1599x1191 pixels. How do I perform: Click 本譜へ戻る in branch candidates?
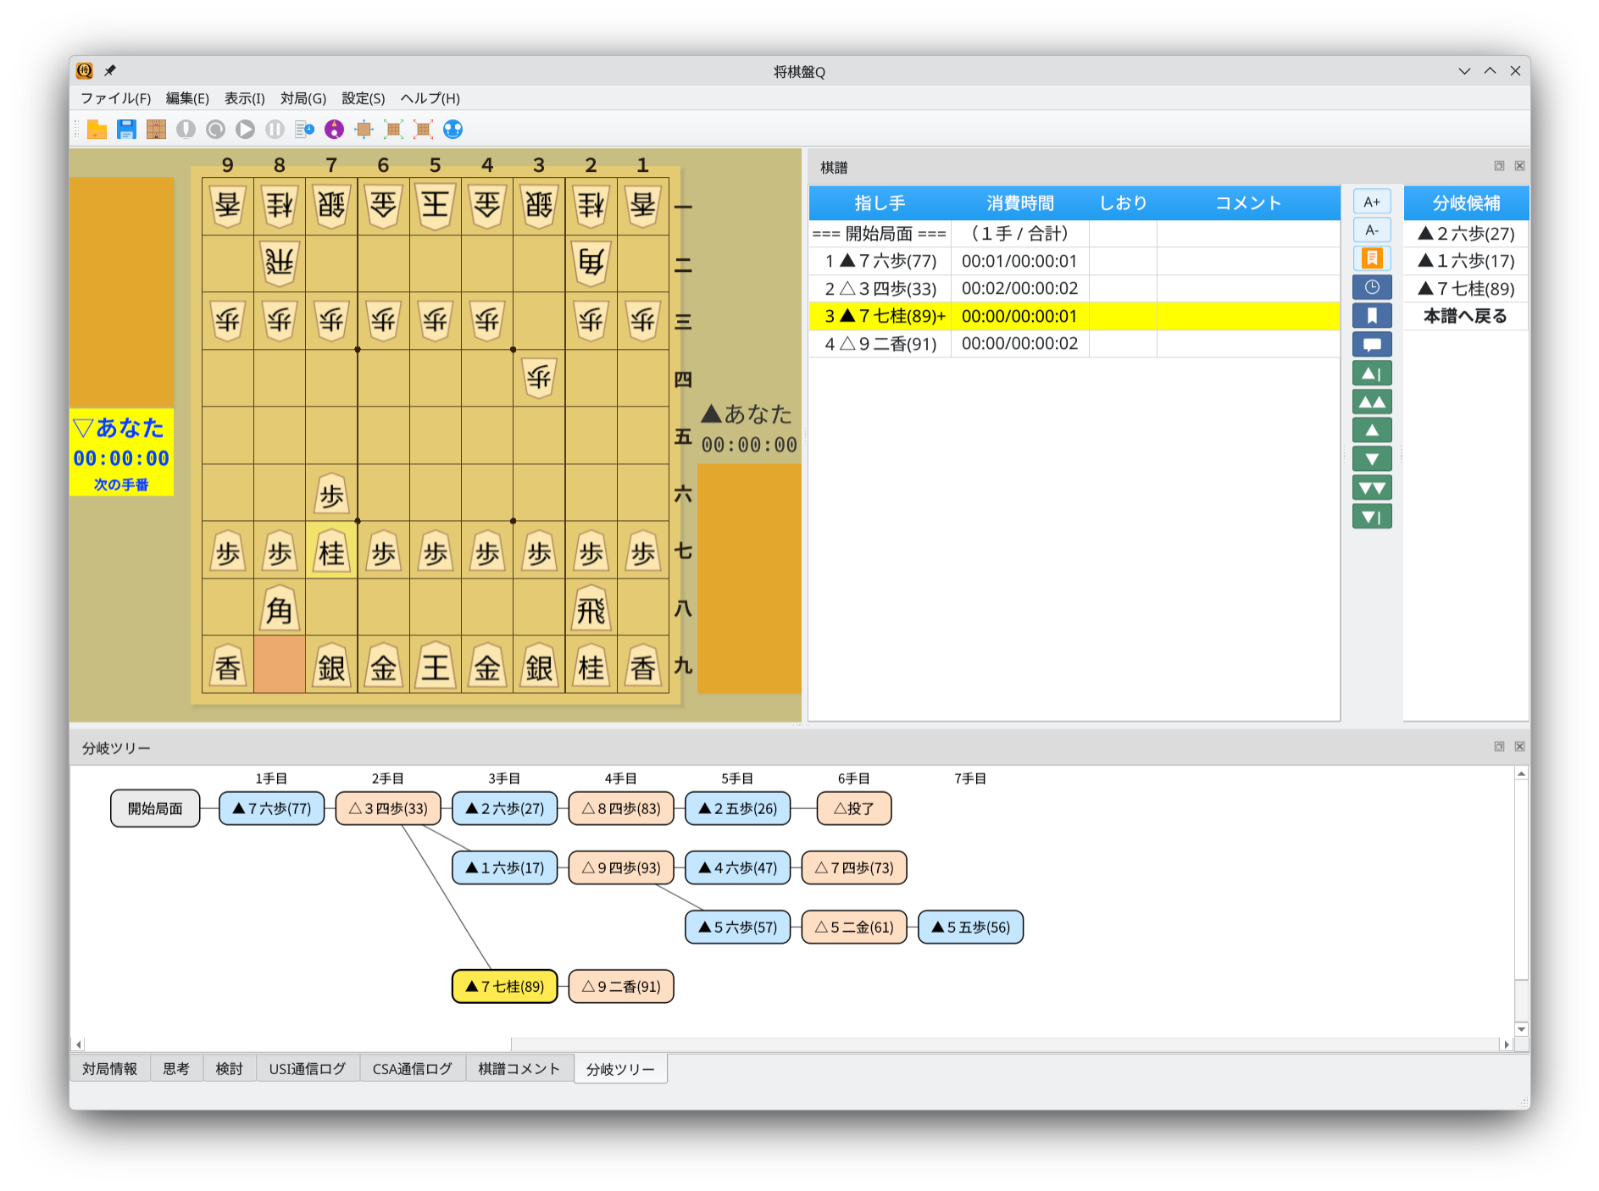1465,316
